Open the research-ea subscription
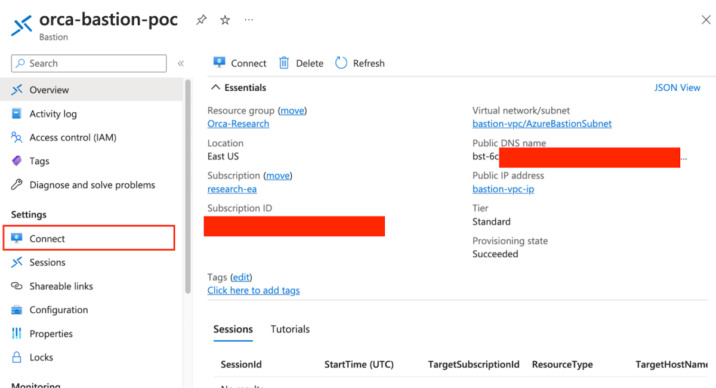This screenshot has height=388, width=716. pyautogui.click(x=232, y=189)
